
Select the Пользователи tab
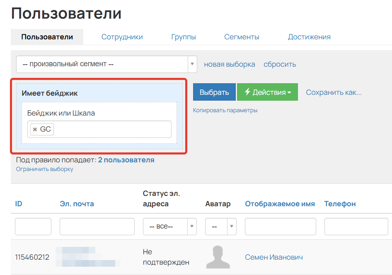pyautogui.click(x=46, y=36)
